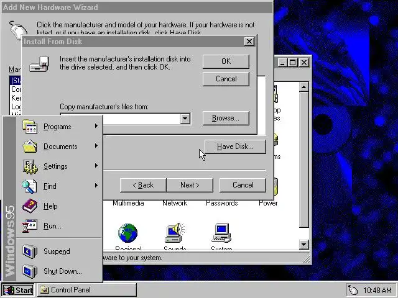The height and width of the screenshot is (298, 398).
Task: Click the Find magnifier icon
Action: [x=29, y=186]
